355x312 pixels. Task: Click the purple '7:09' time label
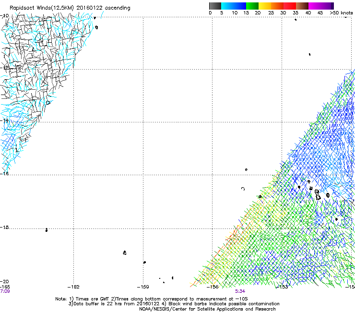[5, 291]
